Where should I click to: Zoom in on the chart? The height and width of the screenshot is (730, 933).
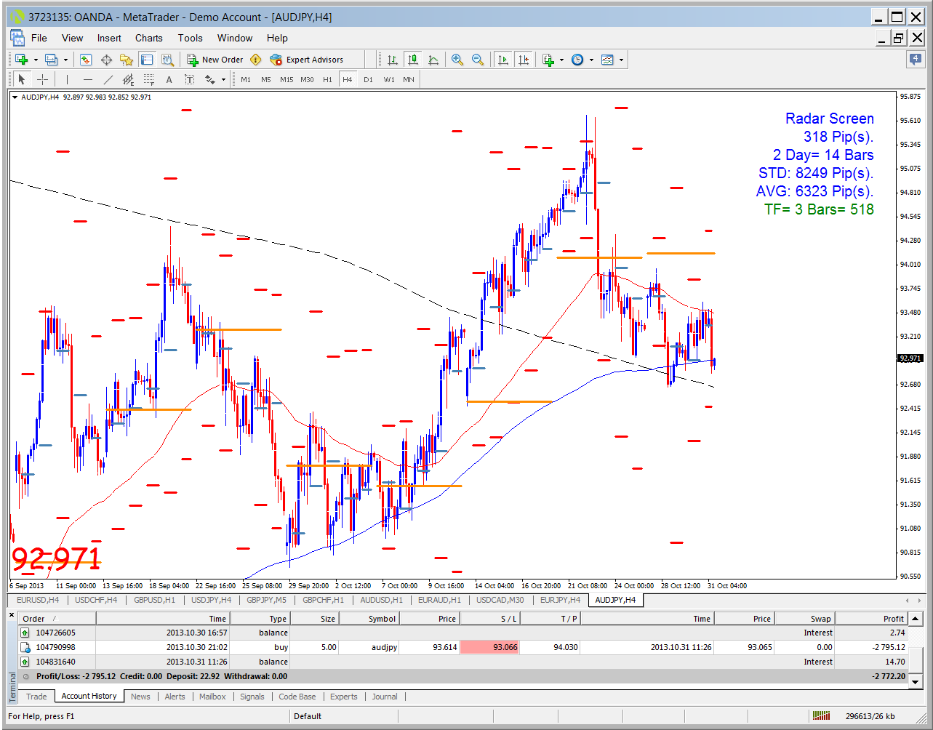457,60
